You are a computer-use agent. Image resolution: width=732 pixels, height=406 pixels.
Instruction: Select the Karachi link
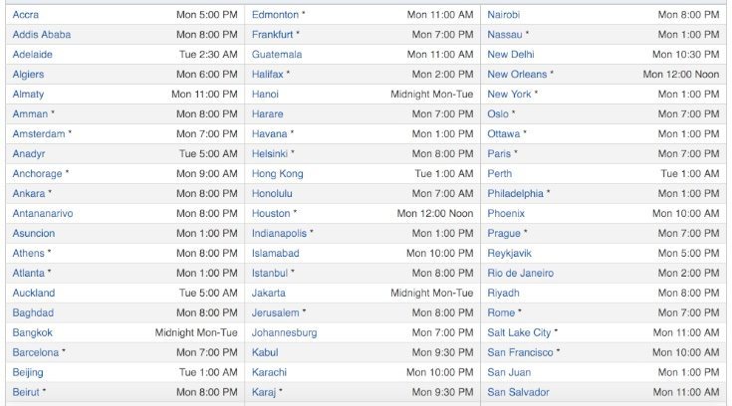pos(269,372)
